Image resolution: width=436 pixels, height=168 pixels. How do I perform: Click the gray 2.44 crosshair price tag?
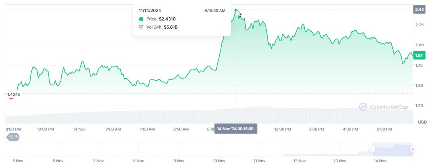(419, 9)
